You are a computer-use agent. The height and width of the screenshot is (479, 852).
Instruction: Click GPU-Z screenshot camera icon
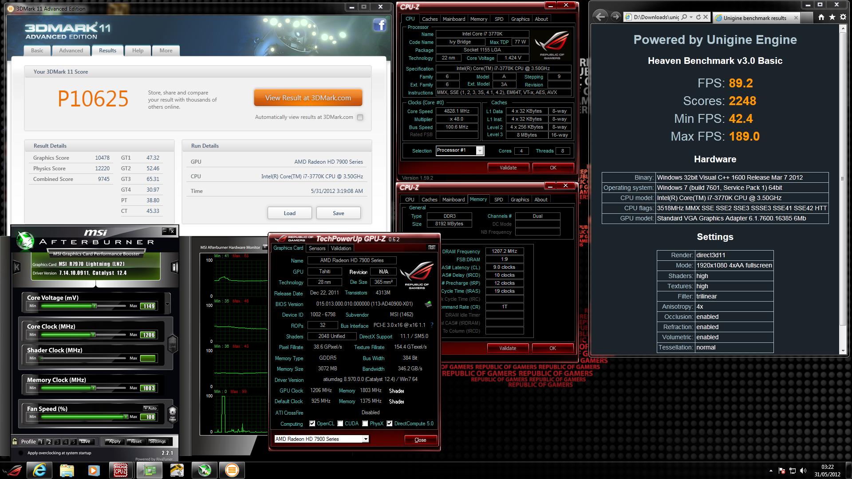431,247
